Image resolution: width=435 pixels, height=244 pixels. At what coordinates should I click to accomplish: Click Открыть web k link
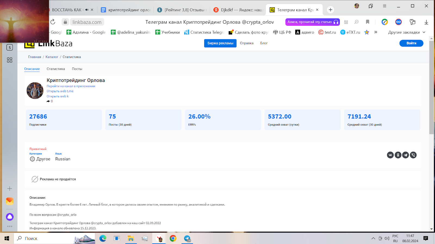[x=57, y=96]
